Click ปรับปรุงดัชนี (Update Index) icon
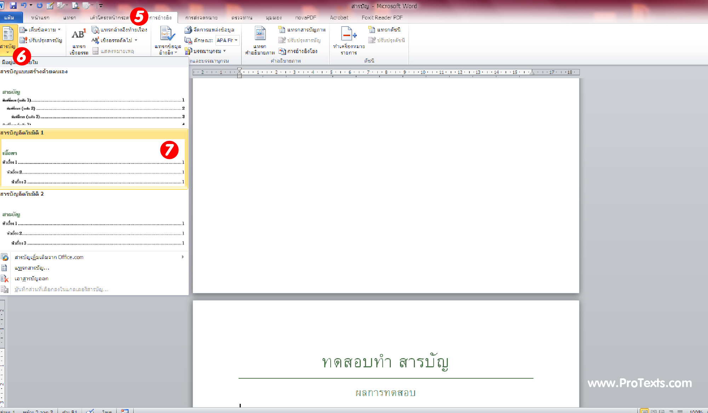 click(x=372, y=40)
